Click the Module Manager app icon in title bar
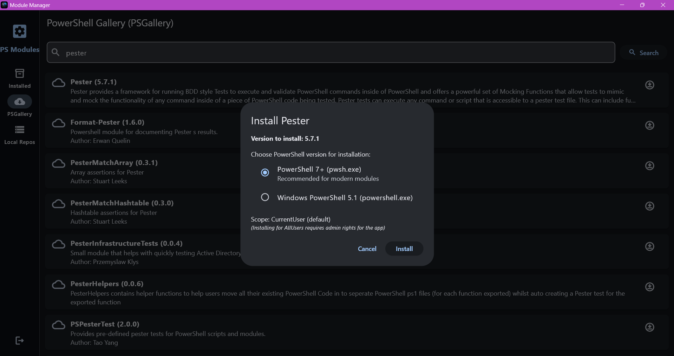This screenshot has height=356, width=674. 4,5
